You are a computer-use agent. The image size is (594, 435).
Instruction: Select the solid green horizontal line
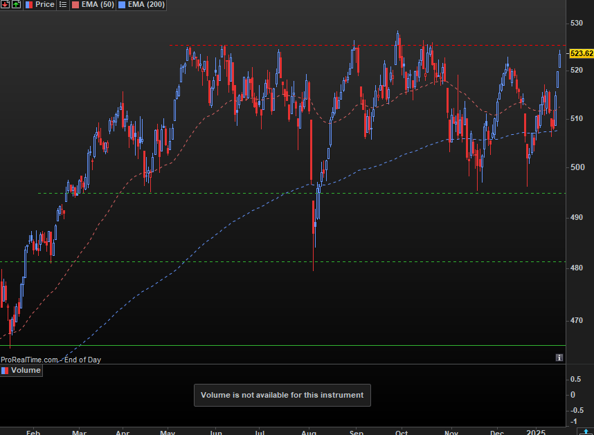click(x=282, y=345)
